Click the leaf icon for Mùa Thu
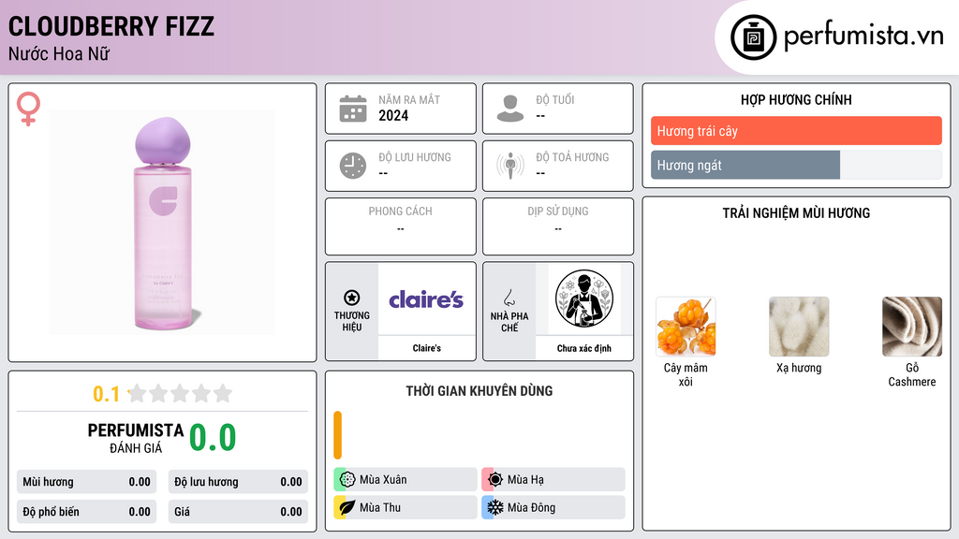Screen dimensions: 959x539 (x=347, y=507)
